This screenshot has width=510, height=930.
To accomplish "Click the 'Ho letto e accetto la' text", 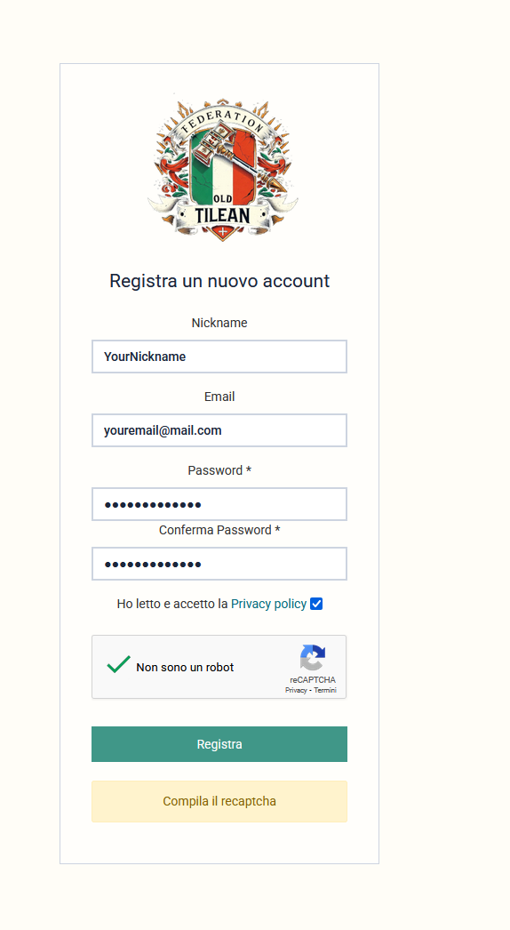I will coord(172,604).
